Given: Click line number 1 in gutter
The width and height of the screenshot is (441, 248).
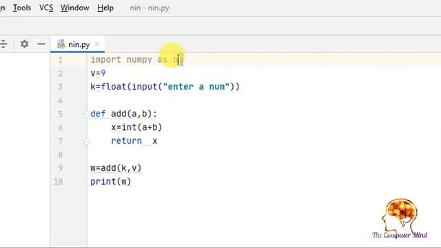Looking at the screenshot, I should click(60, 60).
